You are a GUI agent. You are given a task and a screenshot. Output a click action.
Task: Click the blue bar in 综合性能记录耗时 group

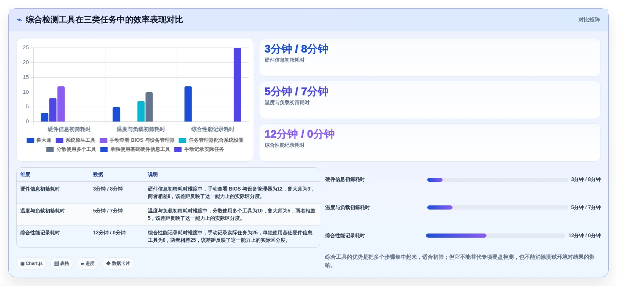[188, 104]
